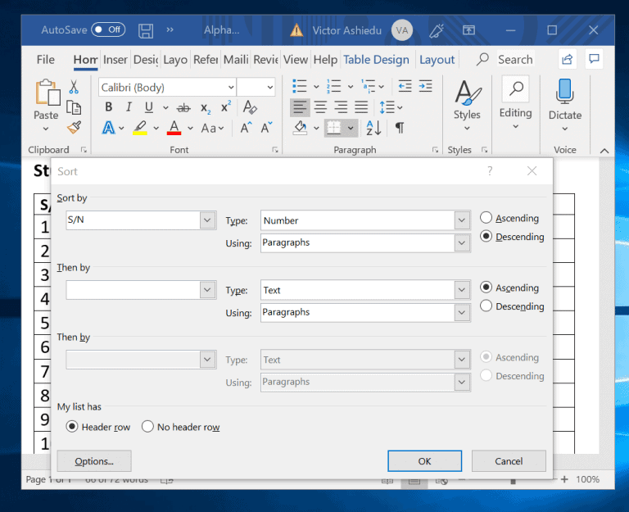The height and width of the screenshot is (512, 629).
Task: Select Descending for the first Then by
Action: pos(486,306)
